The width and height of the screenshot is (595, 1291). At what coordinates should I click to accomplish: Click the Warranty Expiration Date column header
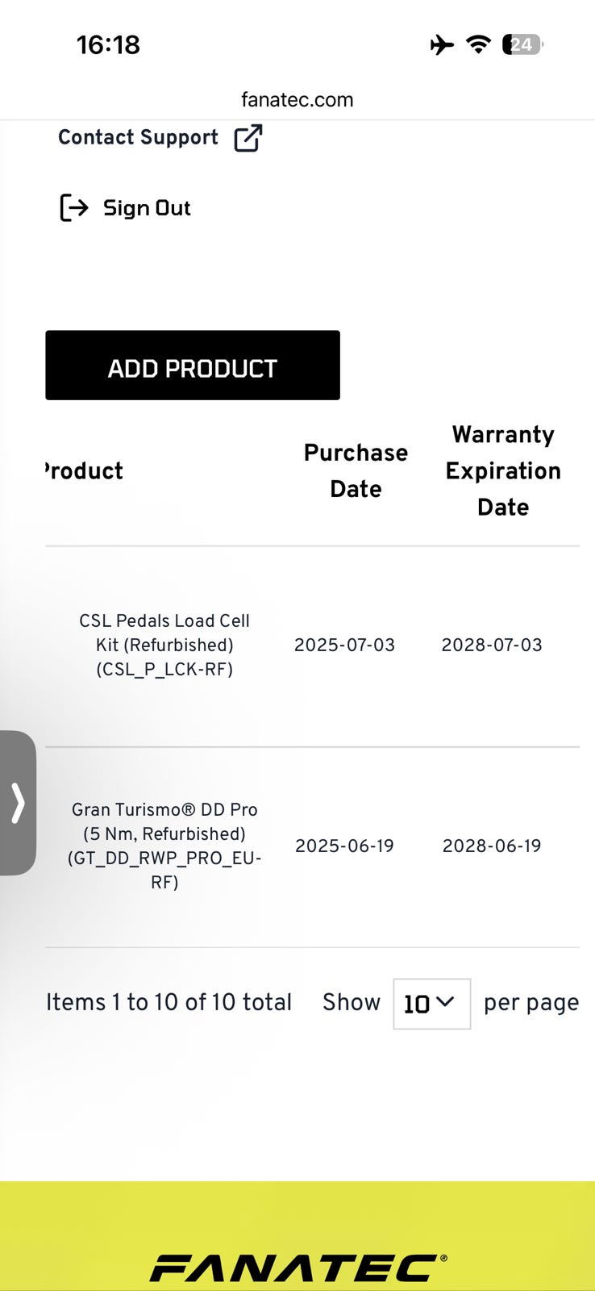coord(503,470)
